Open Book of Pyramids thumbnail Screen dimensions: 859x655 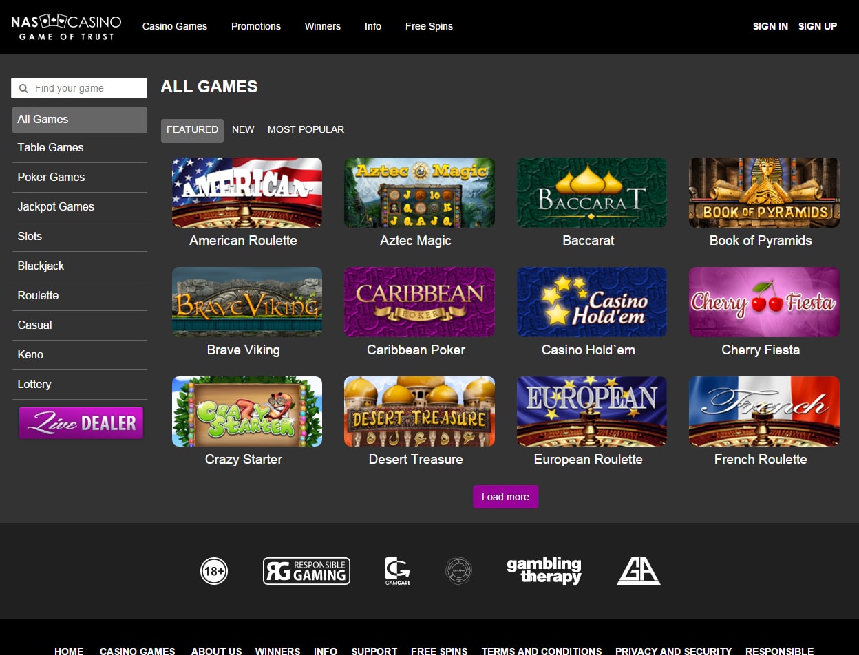(764, 193)
